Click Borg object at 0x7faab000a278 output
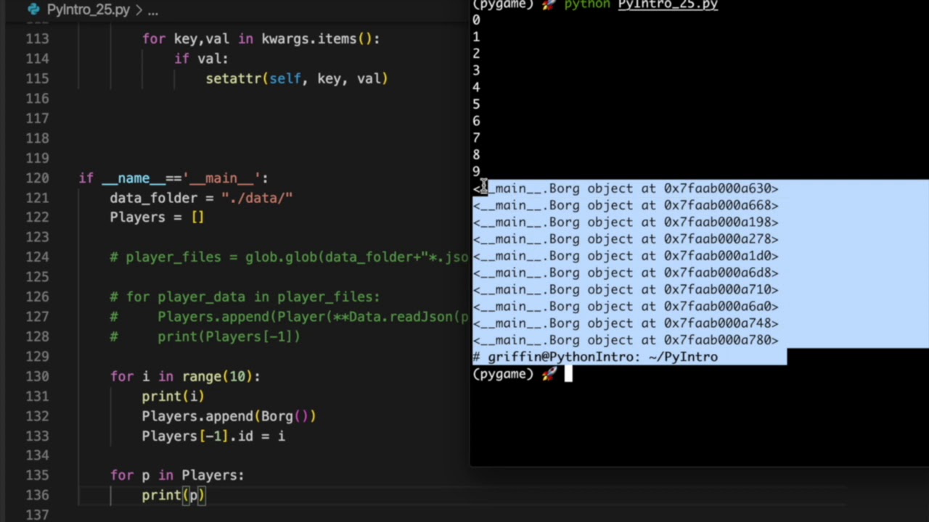This screenshot has width=929, height=522. click(626, 239)
